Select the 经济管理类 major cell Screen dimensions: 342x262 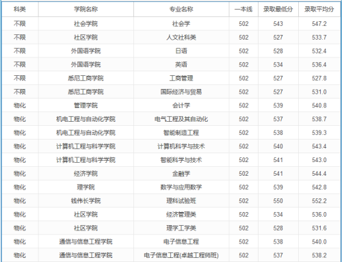[x=181, y=214]
